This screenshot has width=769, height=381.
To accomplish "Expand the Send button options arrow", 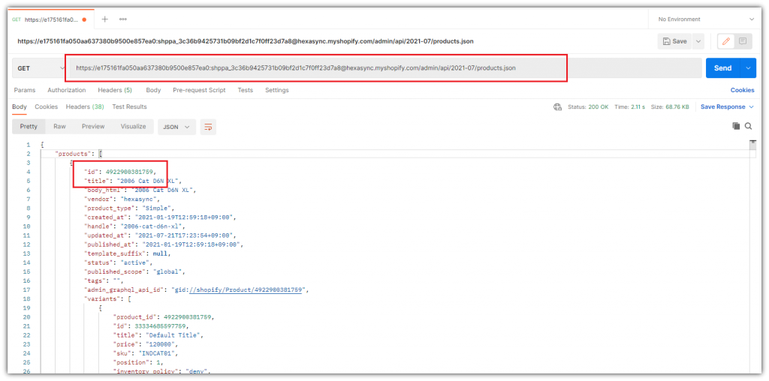I will pos(748,68).
